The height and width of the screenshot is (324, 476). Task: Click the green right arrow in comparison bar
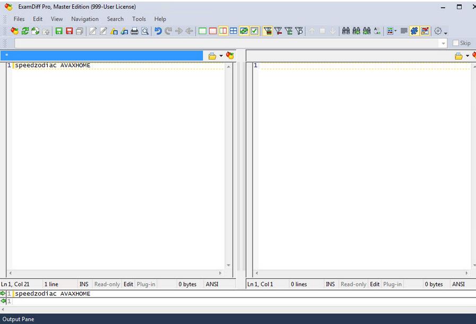pos(3,293)
